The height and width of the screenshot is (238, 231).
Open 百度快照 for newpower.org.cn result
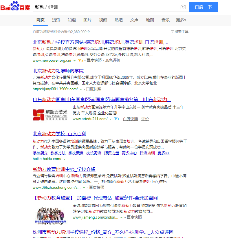coord(94,61)
